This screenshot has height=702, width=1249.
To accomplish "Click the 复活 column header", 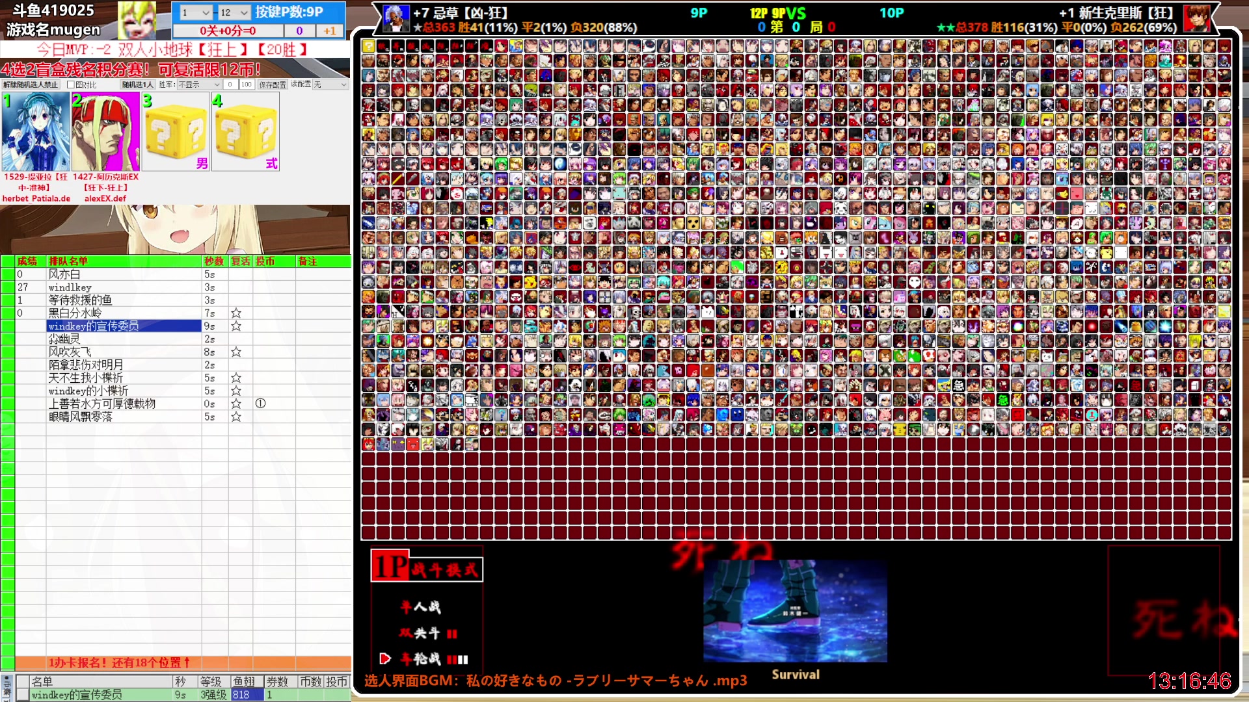I will pos(241,261).
